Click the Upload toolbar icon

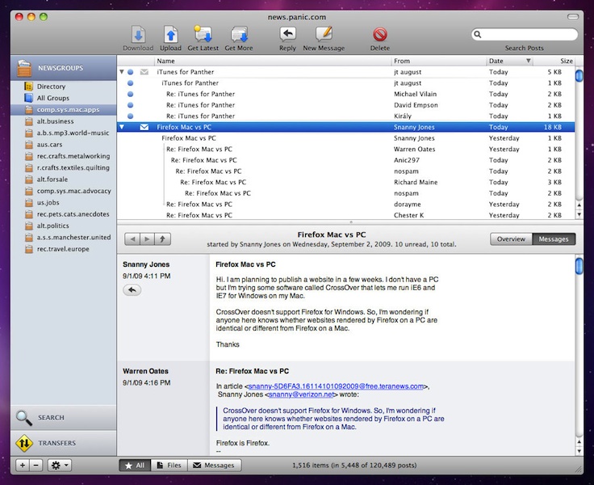point(170,34)
